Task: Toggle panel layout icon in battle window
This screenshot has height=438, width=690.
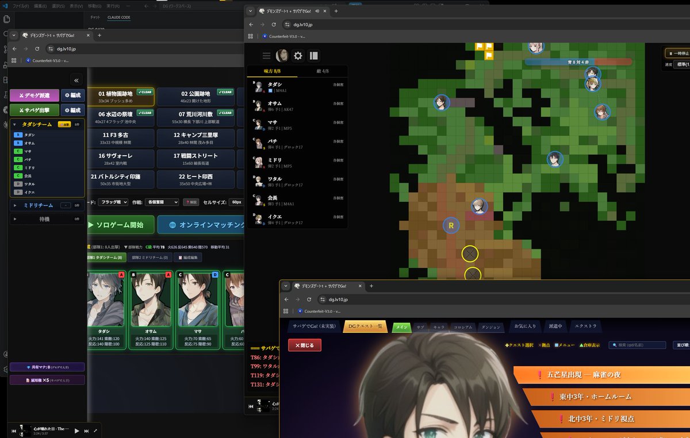Action: coord(313,56)
